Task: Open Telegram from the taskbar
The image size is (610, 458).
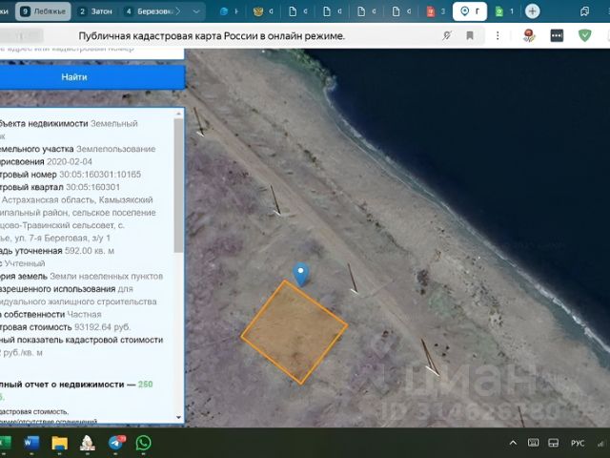Action: pyautogui.click(x=116, y=443)
